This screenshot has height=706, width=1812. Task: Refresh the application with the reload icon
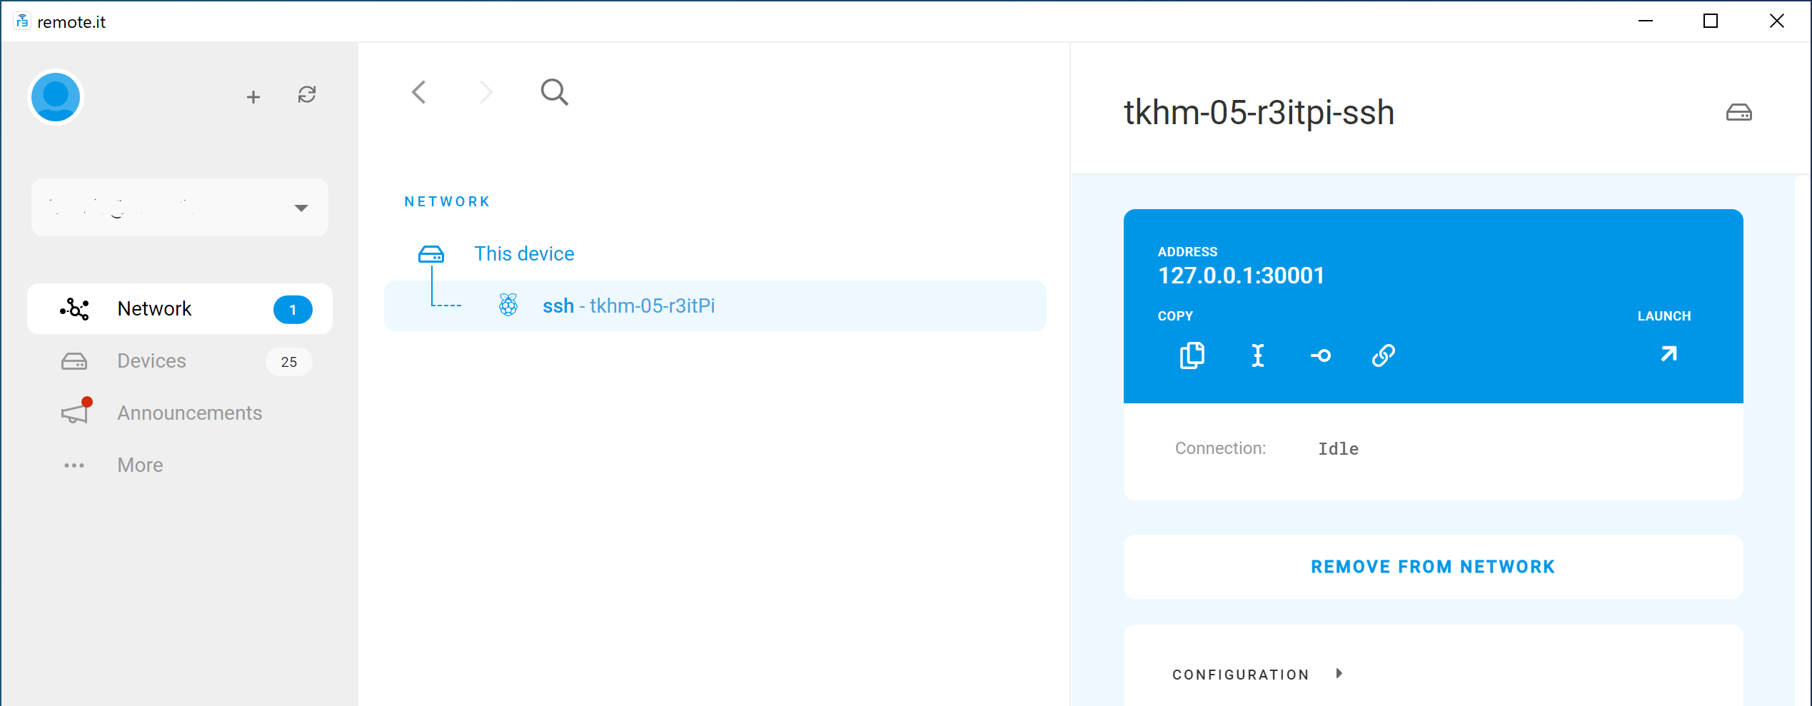coord(307,95)
